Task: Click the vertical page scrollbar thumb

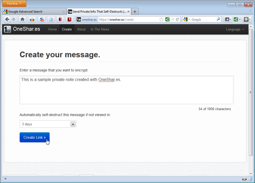Action: pyautogui.click(x=251, y=92)
